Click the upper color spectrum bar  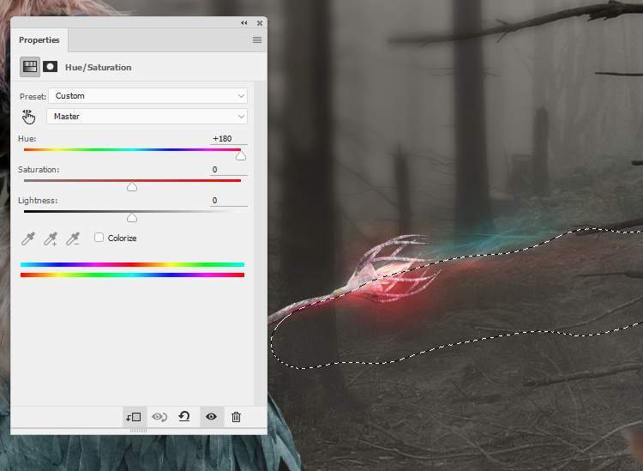(x=132, y=264)
